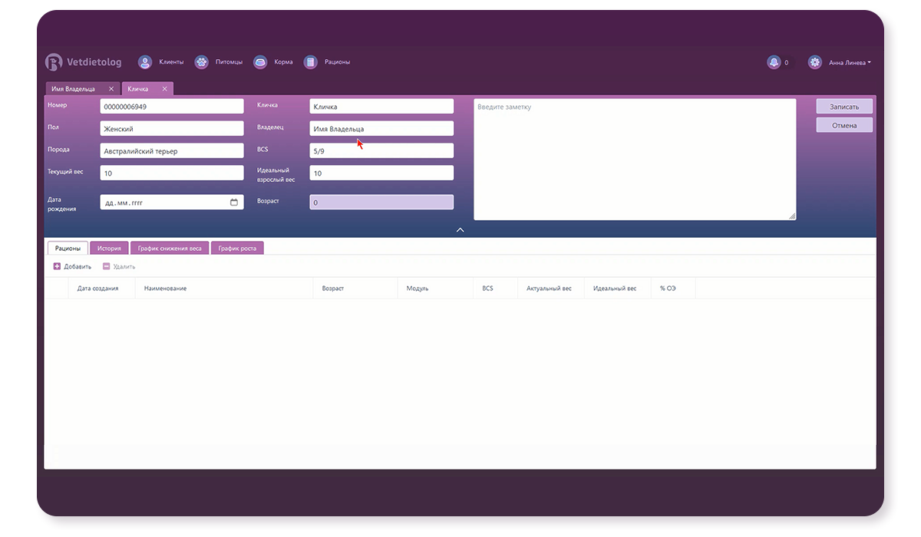The image size is (921, 537).
Task: Click the Добавить plus icon
Action: [57, 266]
